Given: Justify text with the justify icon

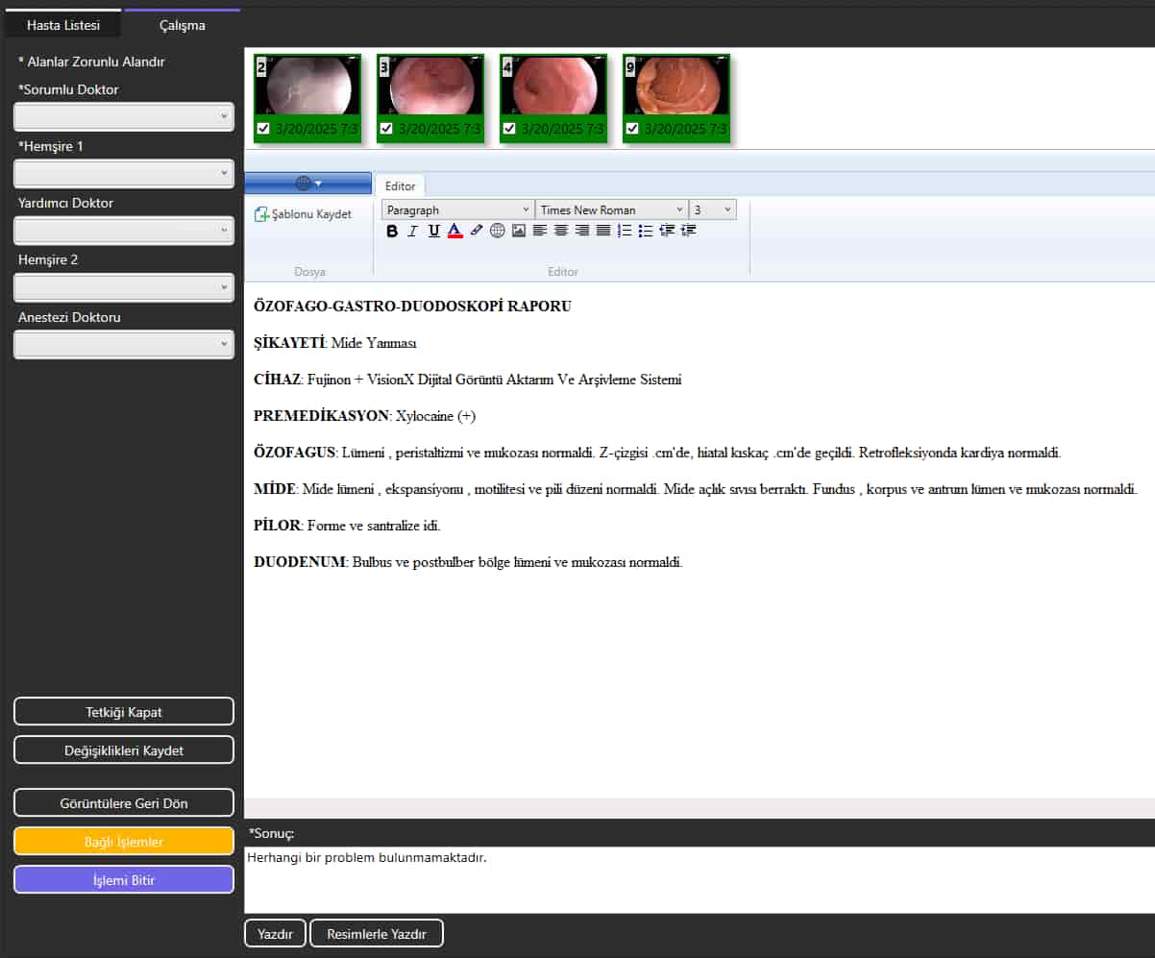Looking at the screenshot, I should tap(602, 231).
